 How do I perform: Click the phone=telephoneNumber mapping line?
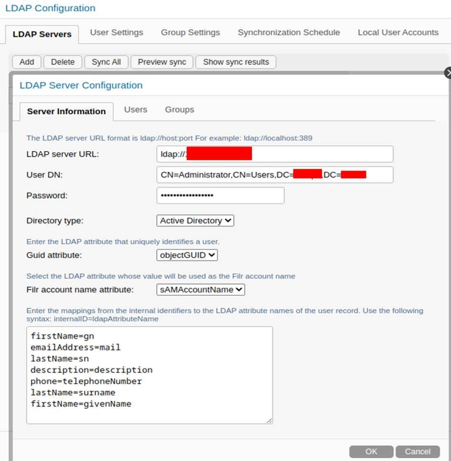(86, 381)
